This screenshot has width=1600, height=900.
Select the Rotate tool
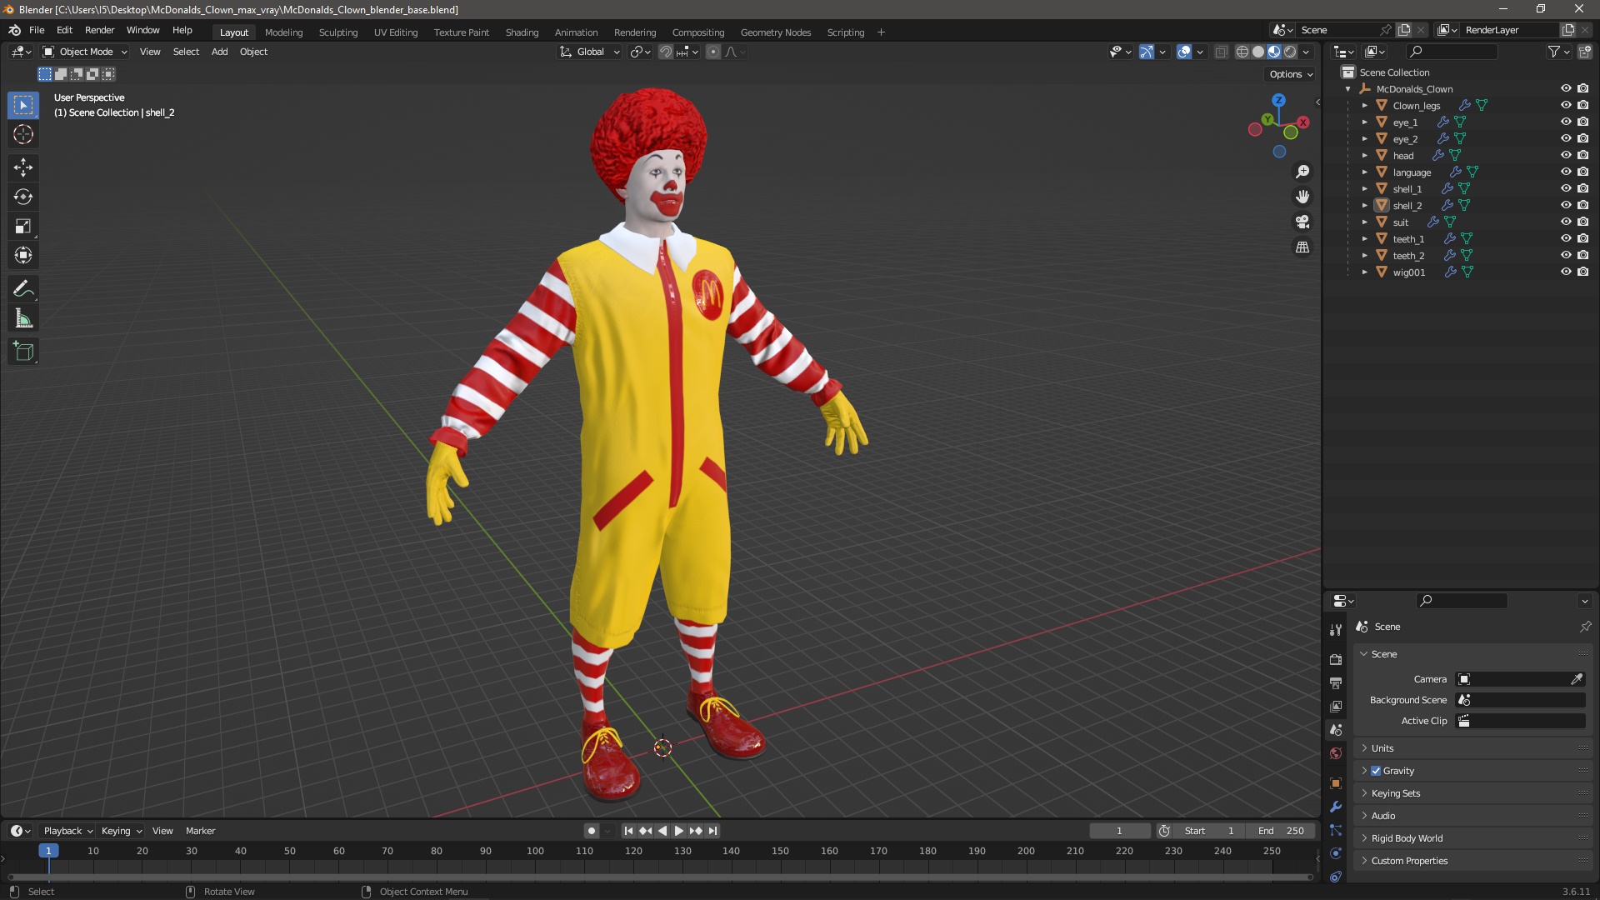[x=23, y=197]
